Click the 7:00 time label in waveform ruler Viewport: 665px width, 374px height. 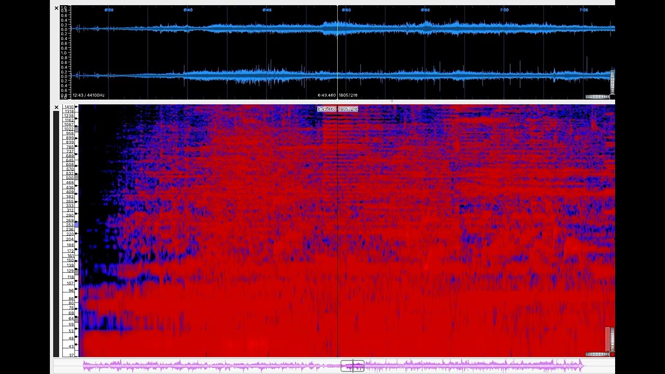tap(504, 10)
